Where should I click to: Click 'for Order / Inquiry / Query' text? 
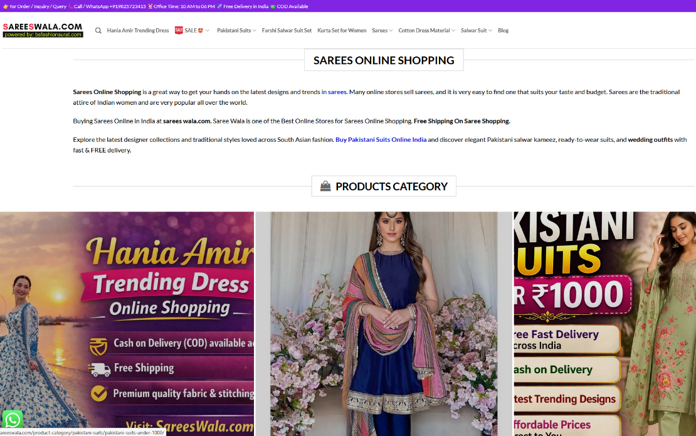coord(38,6)
